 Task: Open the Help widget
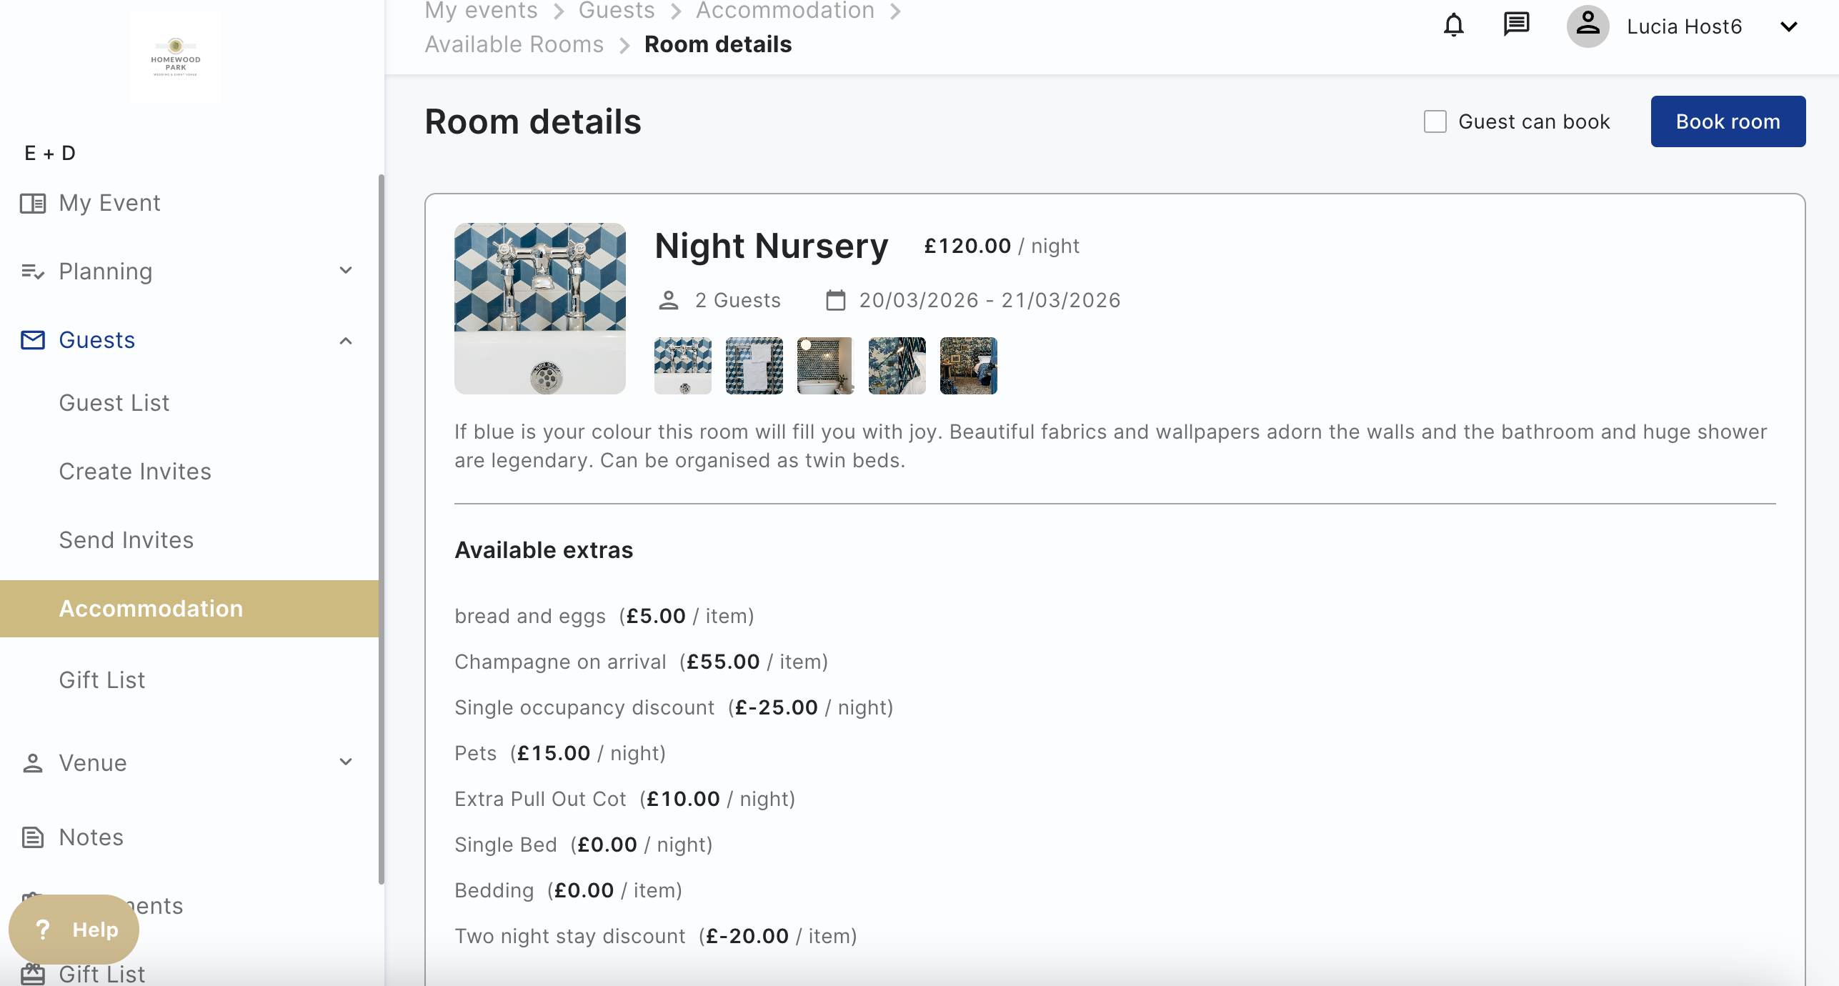[74, 929]
